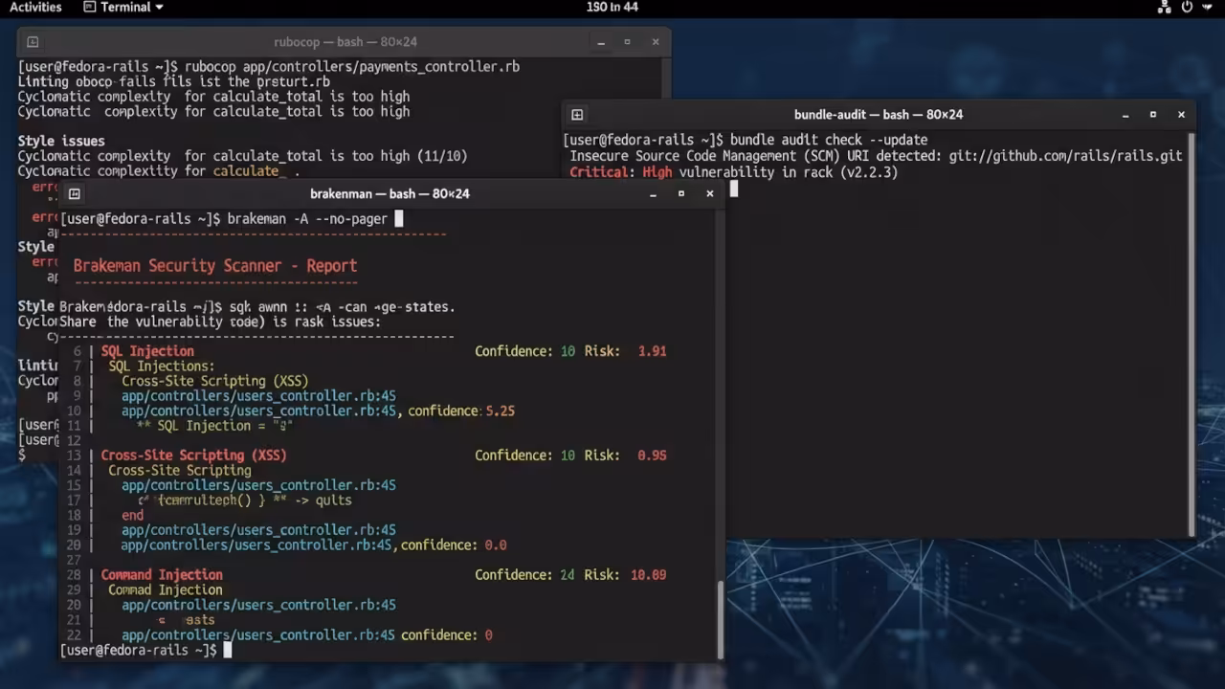The width and height of the screenshot is (1225, 689).
Task: Click the 'Share the vulnerabilty code' line
Action: pyautogui.click(x=220, y=322)
